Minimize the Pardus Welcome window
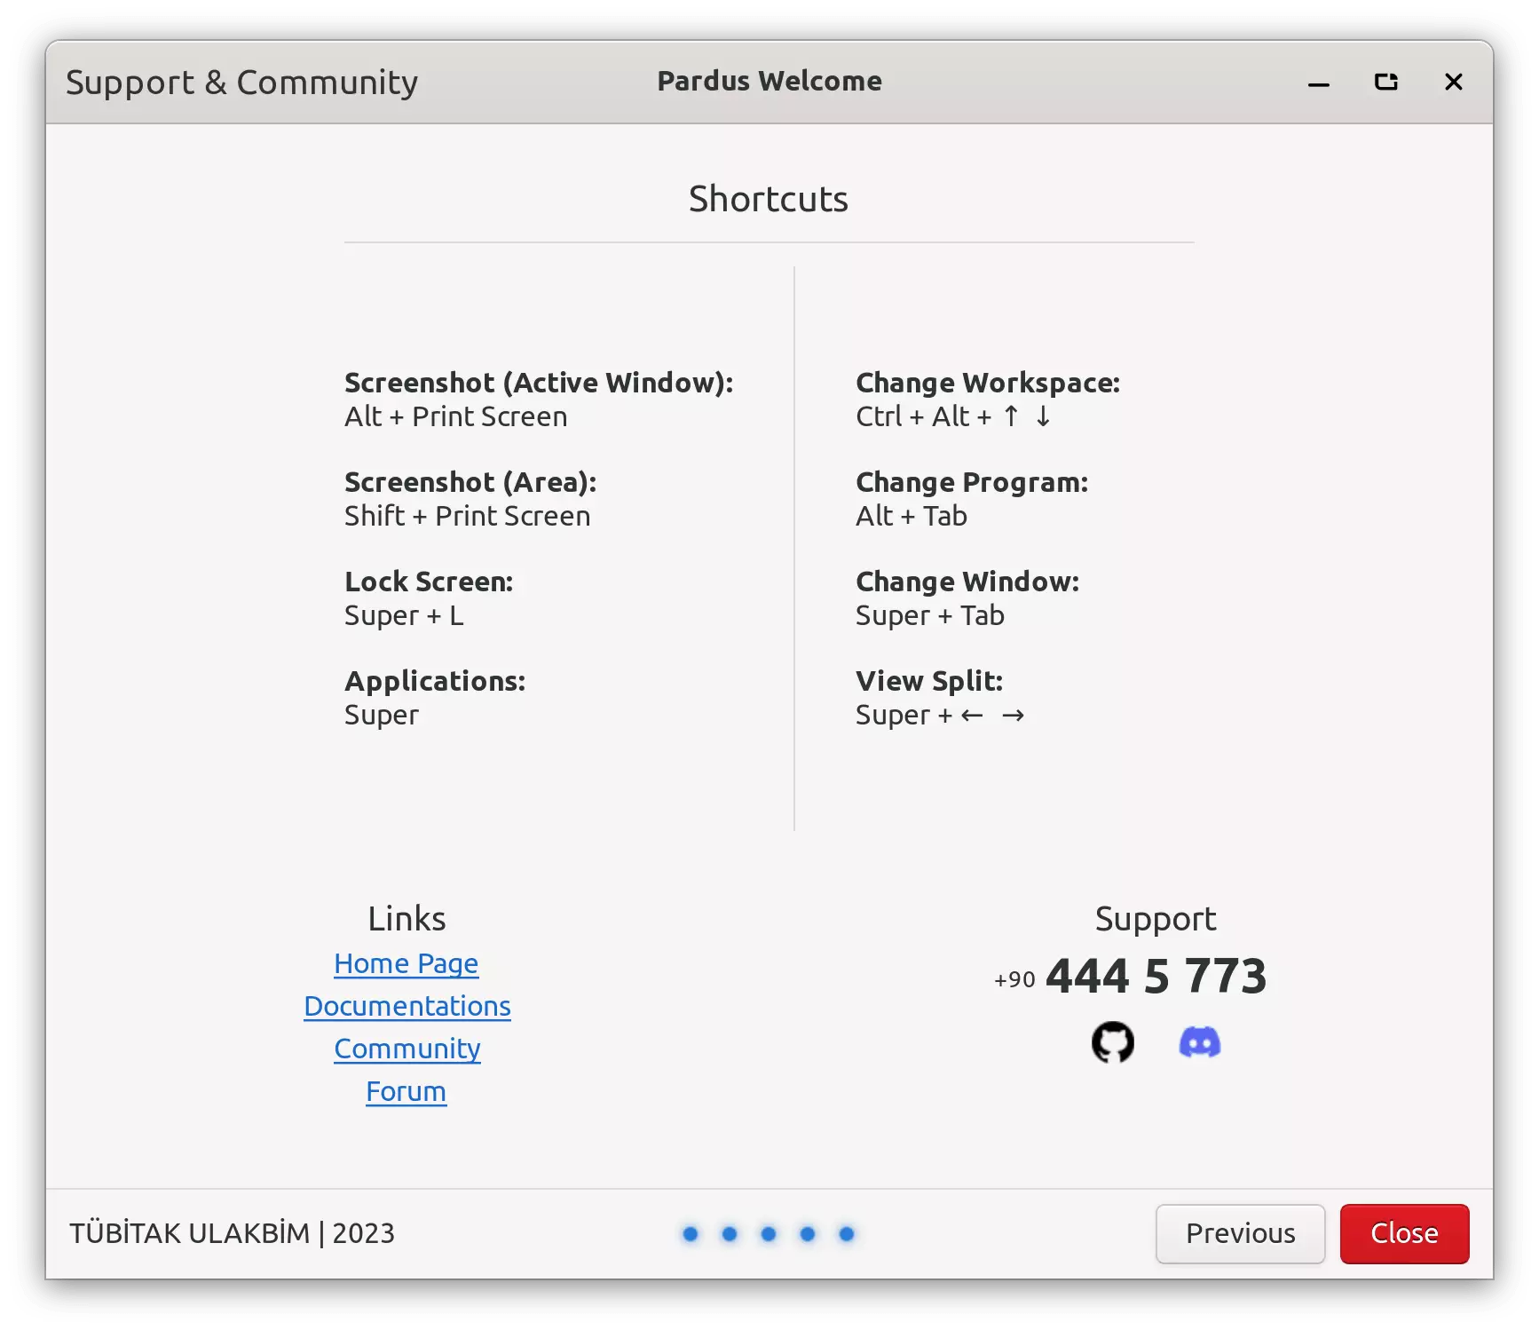The image size is (1539, 1330). point(1318,83)
